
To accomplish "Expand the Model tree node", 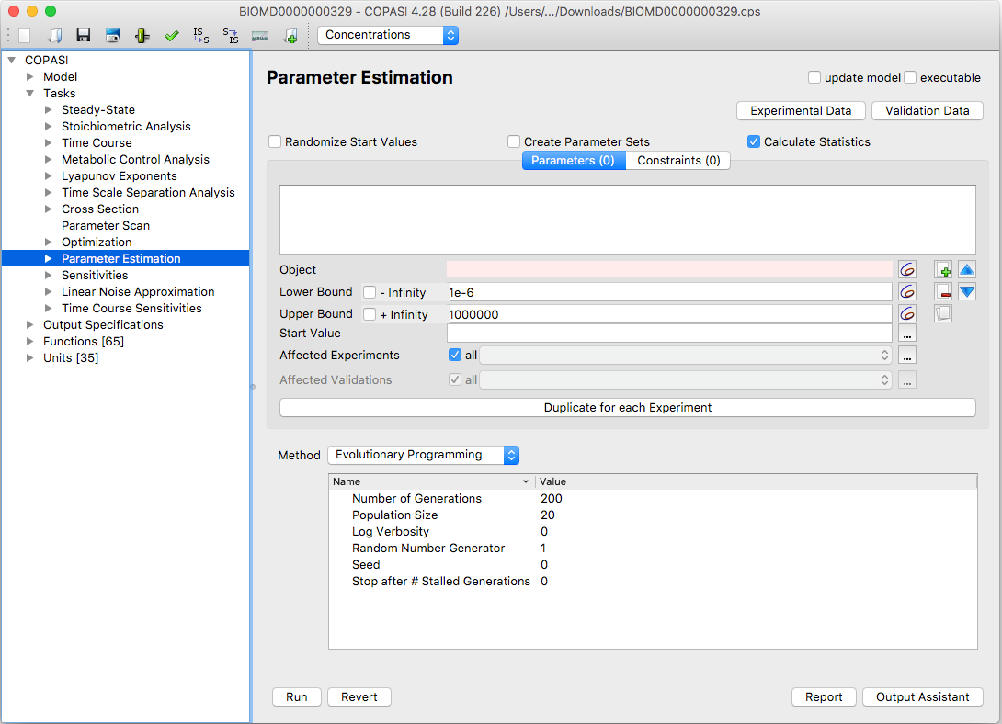I will (x=29, y=76).
